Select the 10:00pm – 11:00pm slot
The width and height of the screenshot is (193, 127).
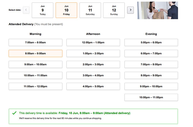pos(151,97)
